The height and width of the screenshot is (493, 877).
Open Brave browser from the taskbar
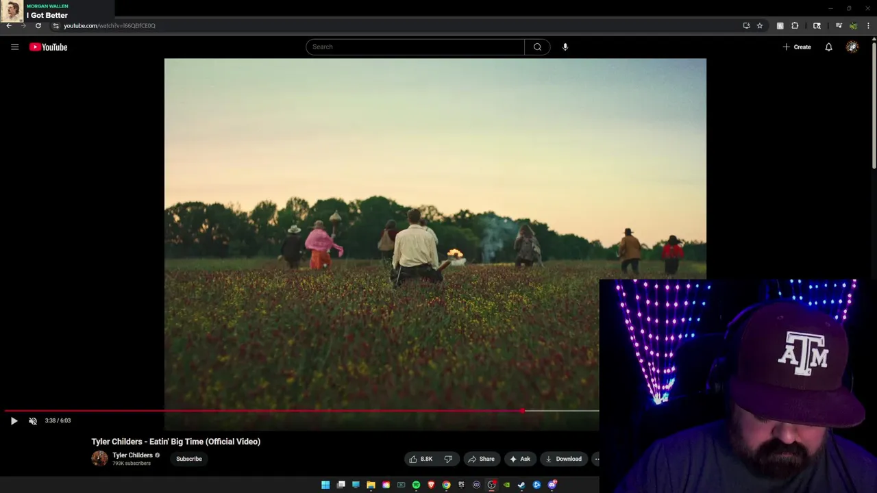tap(431, 485)
